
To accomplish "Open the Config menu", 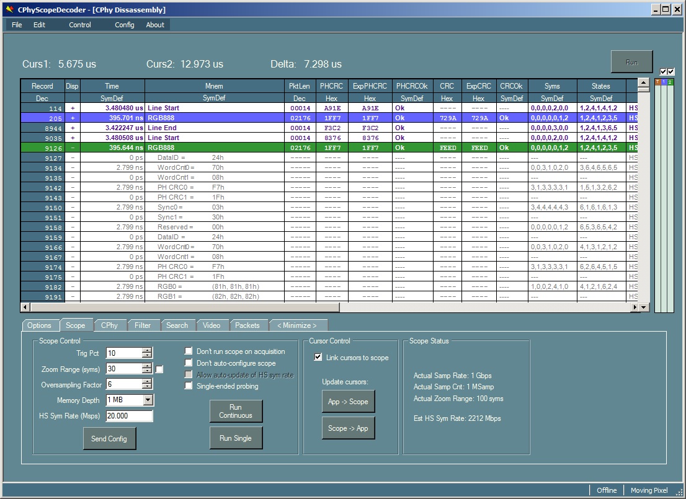I will click(124, 25).
